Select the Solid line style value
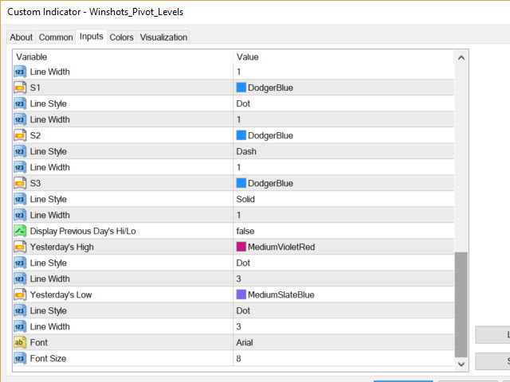 [x=245, y=199]
